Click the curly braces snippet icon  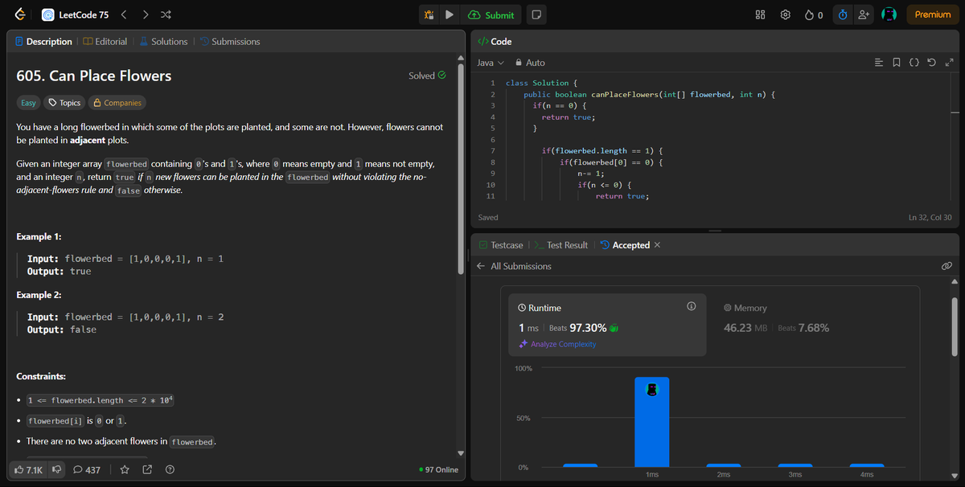[914, 63]
